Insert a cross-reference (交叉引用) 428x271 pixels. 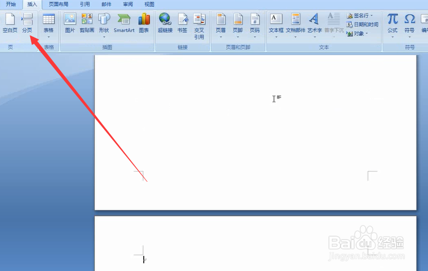coord(199,26)
